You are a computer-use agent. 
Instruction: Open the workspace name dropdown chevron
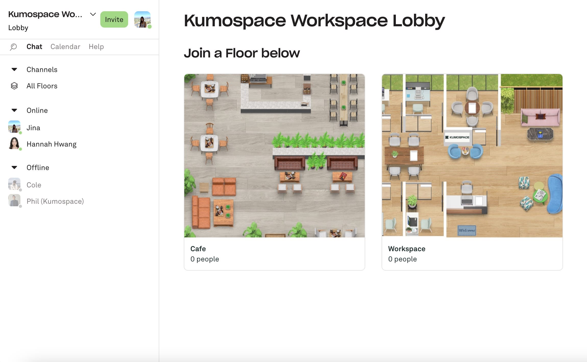click(x=93, y=14)
